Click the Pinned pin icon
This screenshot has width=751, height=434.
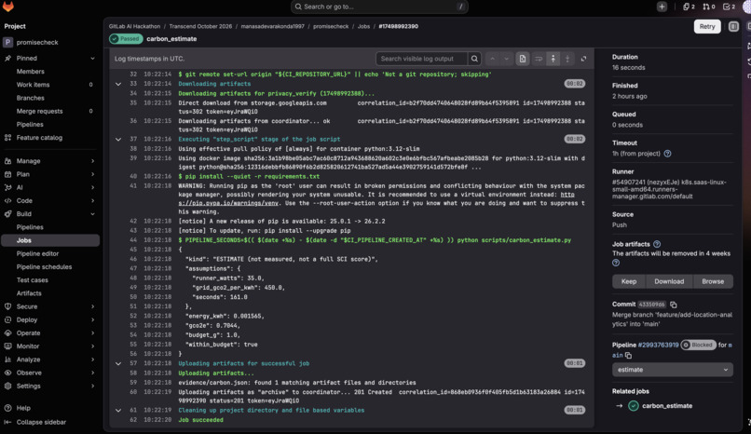7,59
